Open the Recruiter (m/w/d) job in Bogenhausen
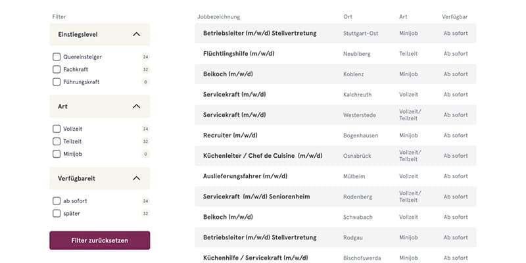The width and height of the screenshot is (526, 263). (335, 135)
